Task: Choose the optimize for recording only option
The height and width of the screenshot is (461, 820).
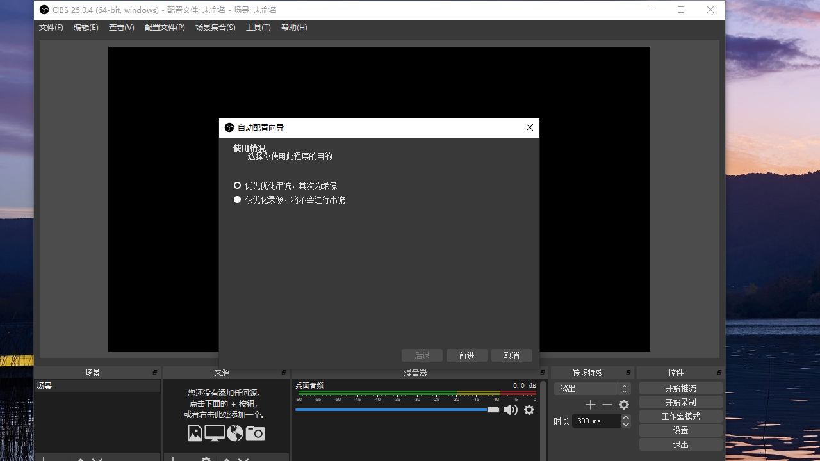Action: 238,200
